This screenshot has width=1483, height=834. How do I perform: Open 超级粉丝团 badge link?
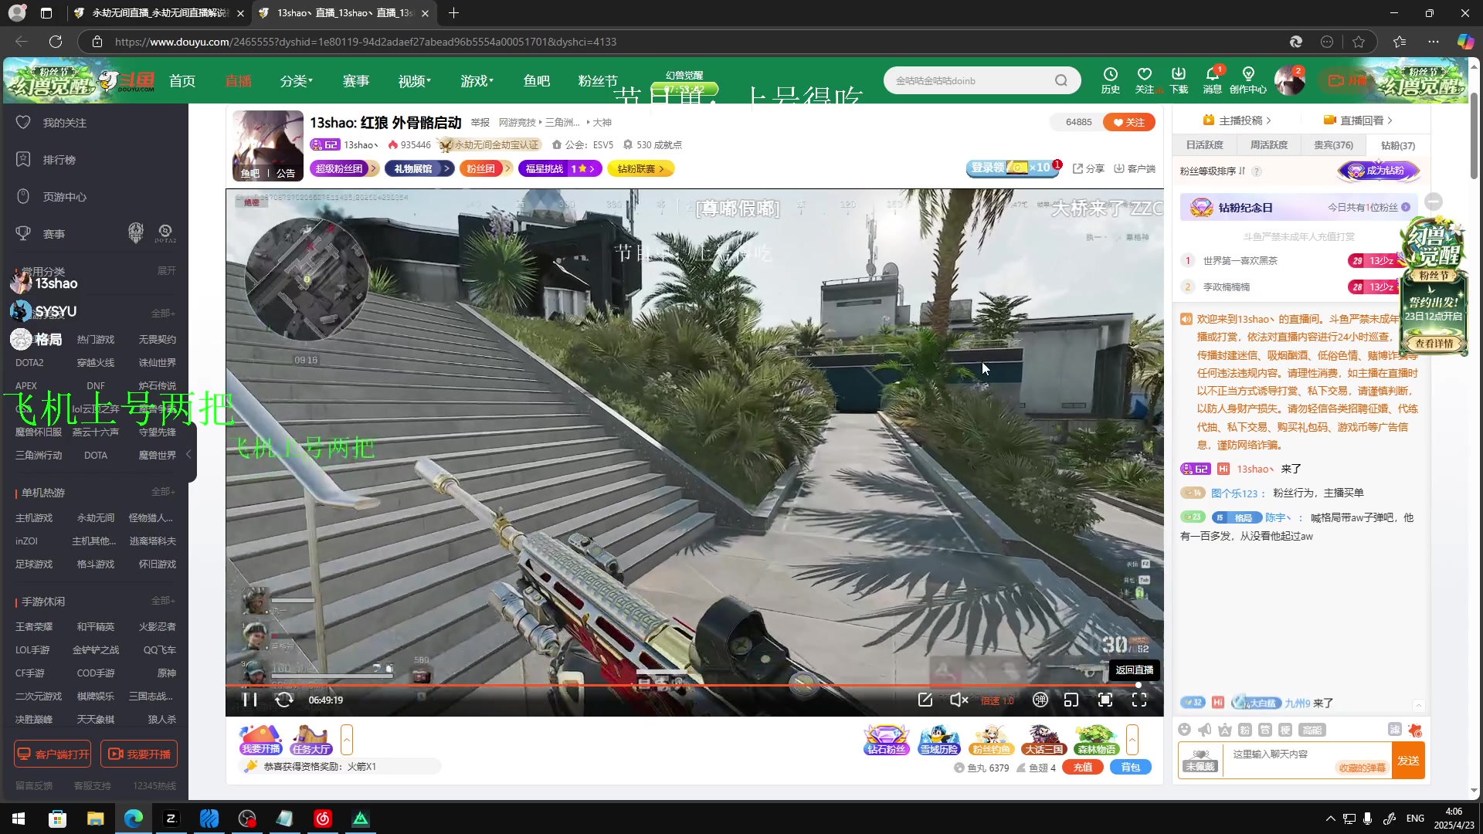point(343,168)
